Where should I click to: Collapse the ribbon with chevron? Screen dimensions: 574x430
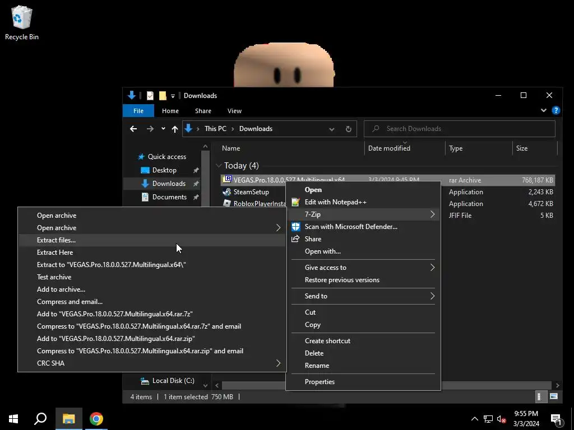click(x=544, y=110)
